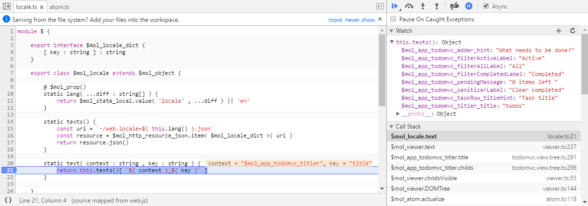The image size is (588, 206).
Task: Select $mol_app_todomvc_titler.title call frame
Action: click(484, 157)
